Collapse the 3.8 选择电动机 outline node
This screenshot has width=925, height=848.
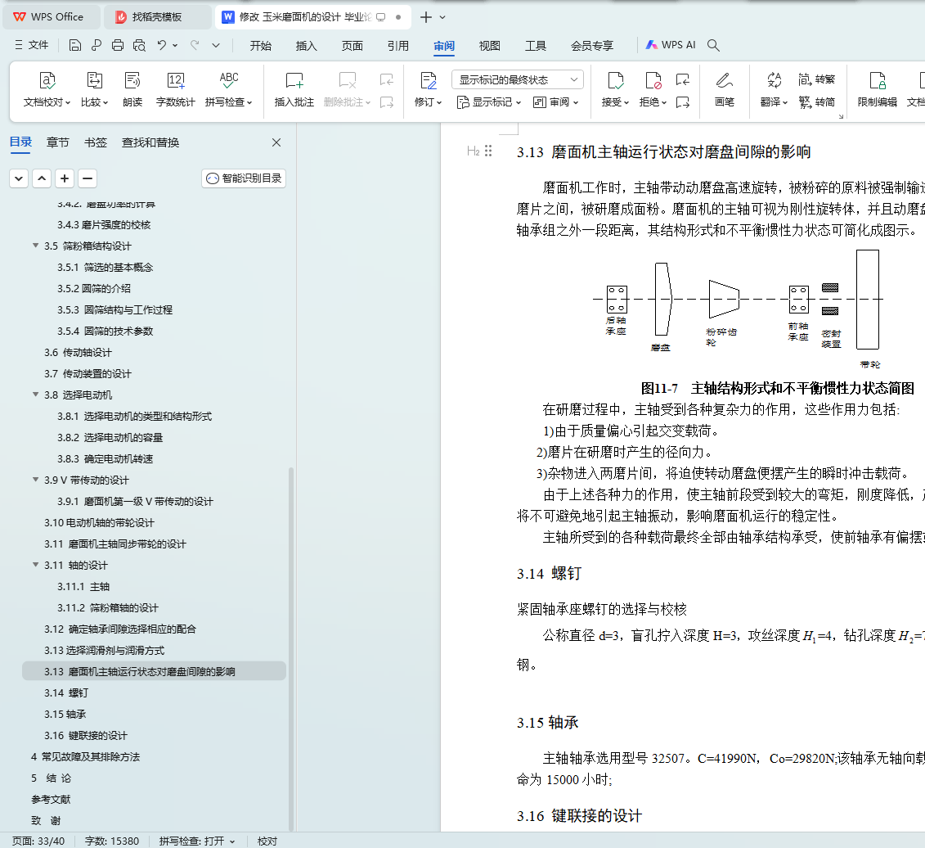click(x=35, y=395)
